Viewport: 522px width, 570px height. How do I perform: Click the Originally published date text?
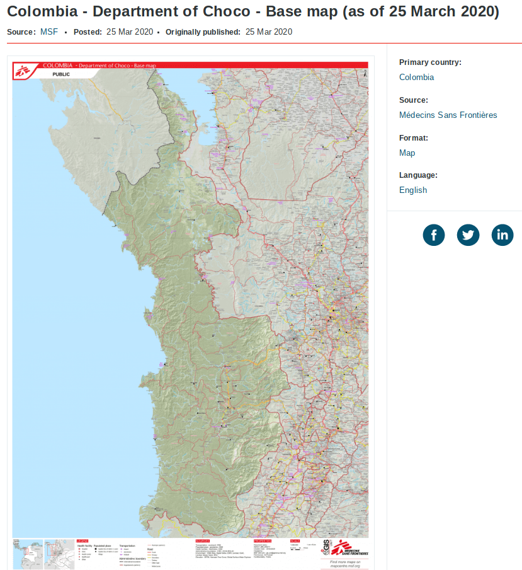(x=269, y=32)
